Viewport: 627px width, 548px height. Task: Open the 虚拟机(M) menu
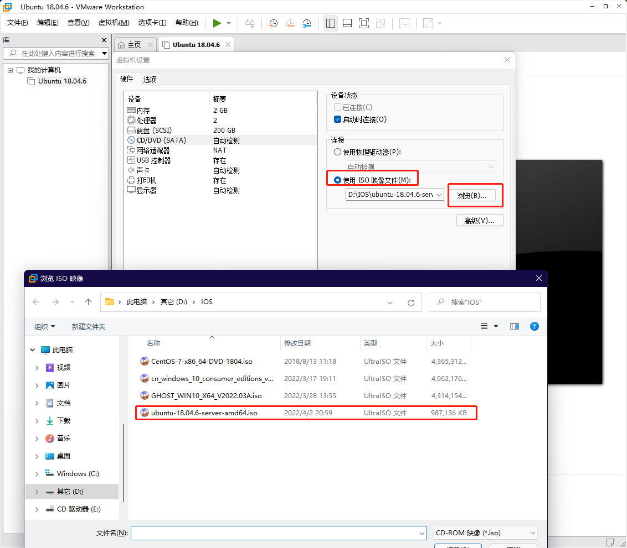pos(114,23)
